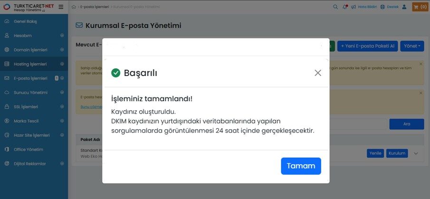Dismiss the first yellow notice with its X
The width and height of the screenshot is (430, 199).
pyautogui.click(x=420, y=64)
